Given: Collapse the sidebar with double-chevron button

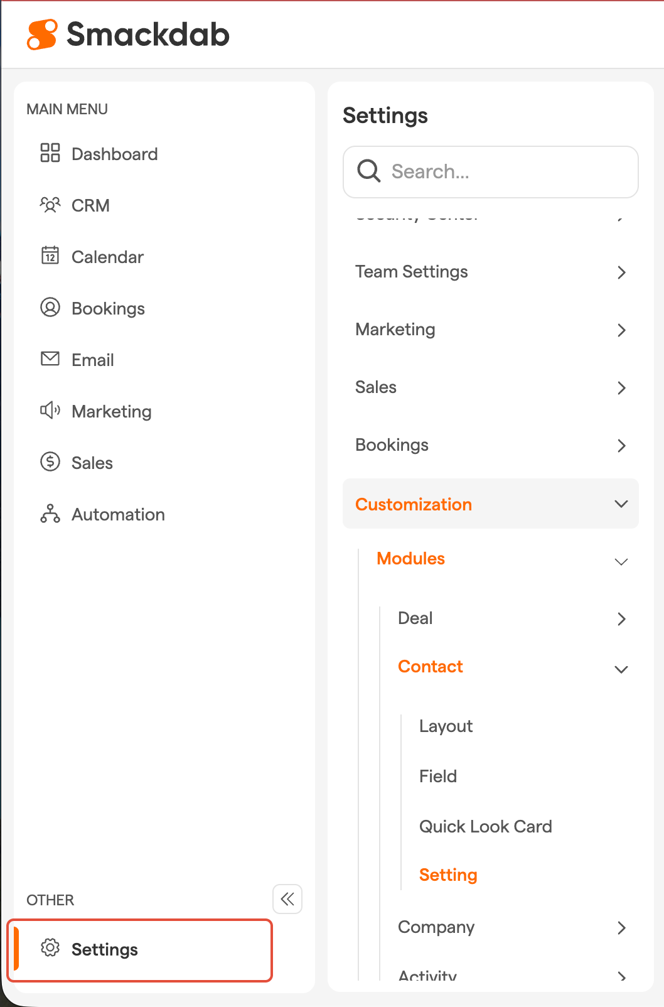Looking at the screenshot, I should [287, 899].
